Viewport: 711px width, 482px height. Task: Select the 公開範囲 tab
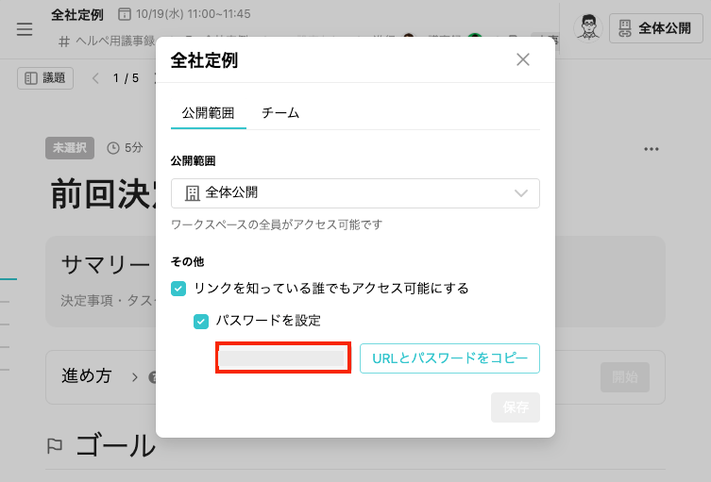coord(208,113)
